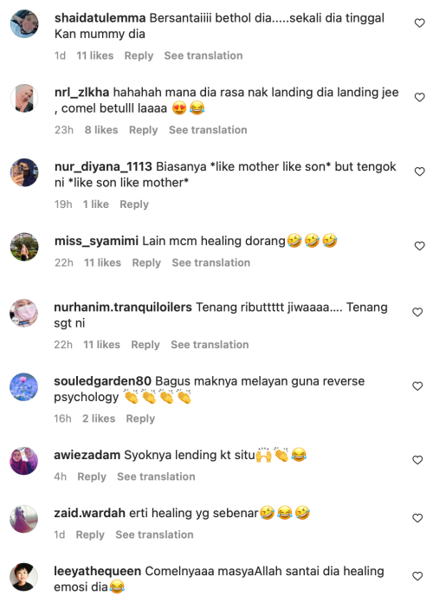The height and width of the screenshot is (603, 433).
Task: Reply to zaid.wardah's comment
Action: pyautogui.click(x=90, y=535)
